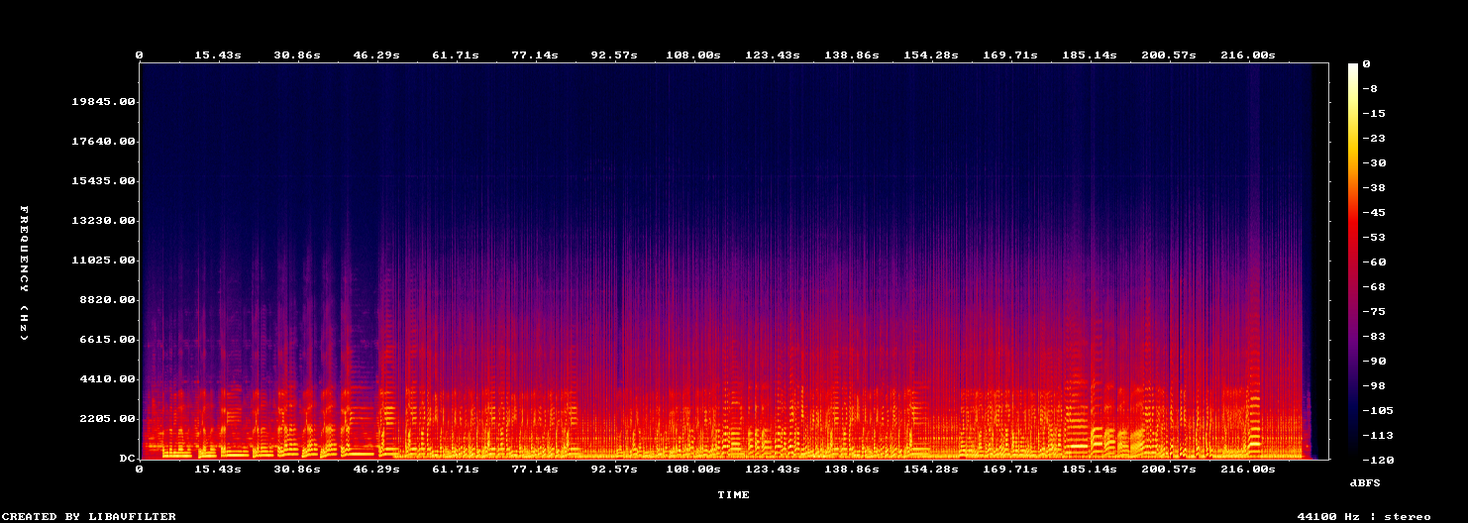This screenshot has height=523, width=1468.
Task: Click 154.28s on the bottom time axis
Action: [931, 469]
